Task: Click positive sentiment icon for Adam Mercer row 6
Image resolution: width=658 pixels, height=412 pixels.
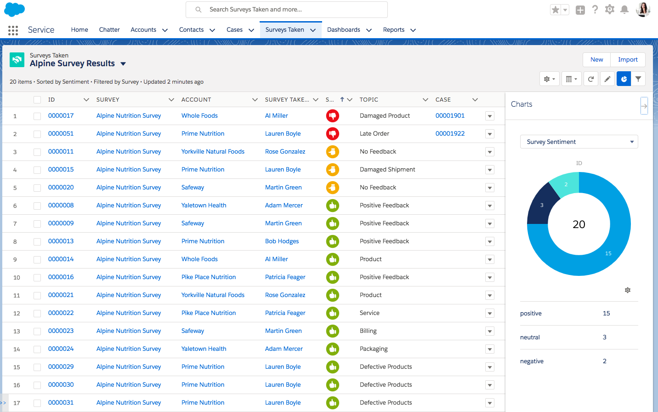Action: (333, 206)
